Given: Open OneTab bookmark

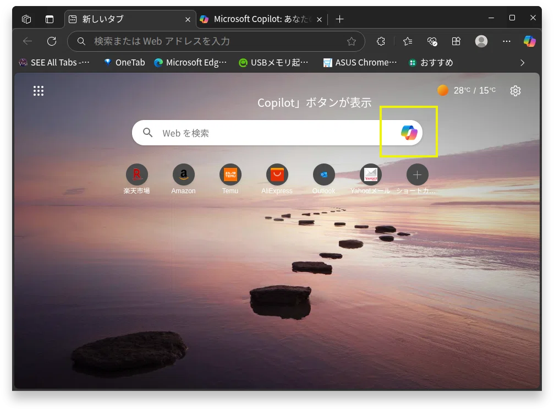Looking at the screenshot, I should tap(124, 63).
